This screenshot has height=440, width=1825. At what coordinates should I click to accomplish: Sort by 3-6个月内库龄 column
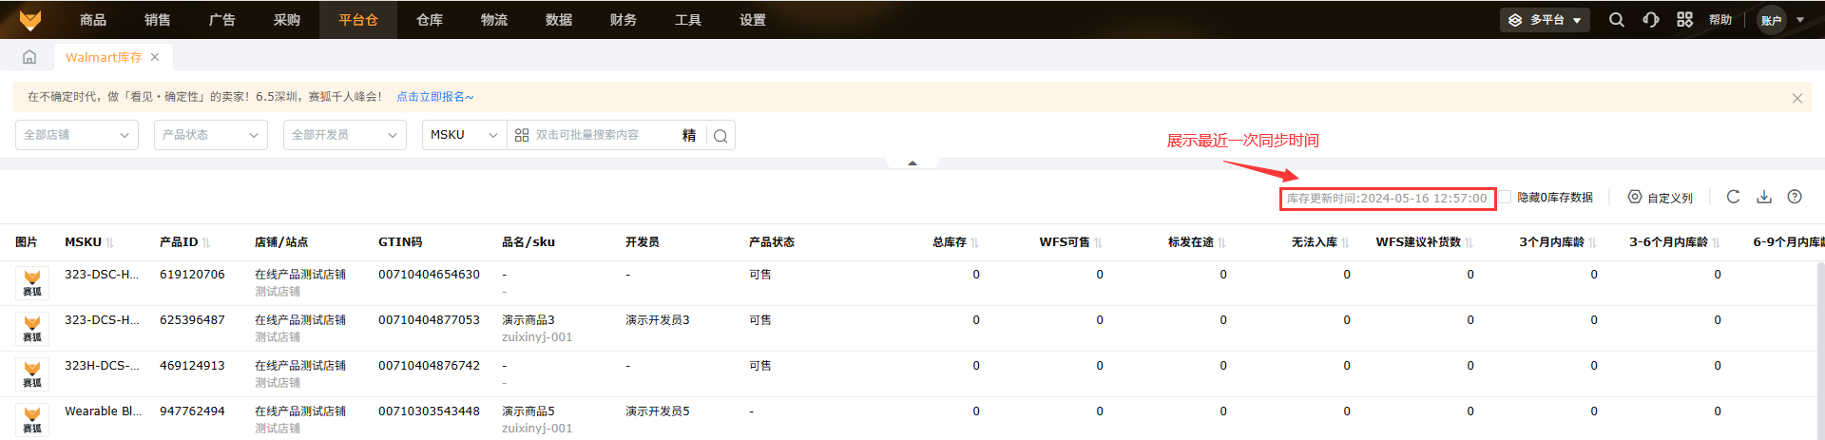point(1717,243)
